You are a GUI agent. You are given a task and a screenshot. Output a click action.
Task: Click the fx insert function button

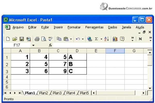50,45
